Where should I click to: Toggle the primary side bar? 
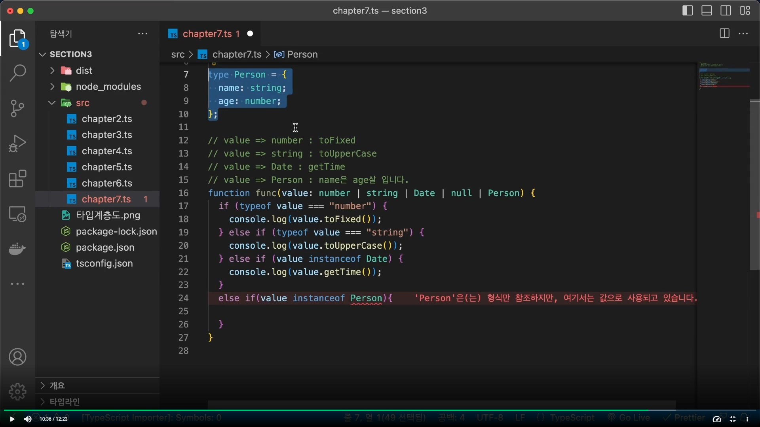coord(688,11)
